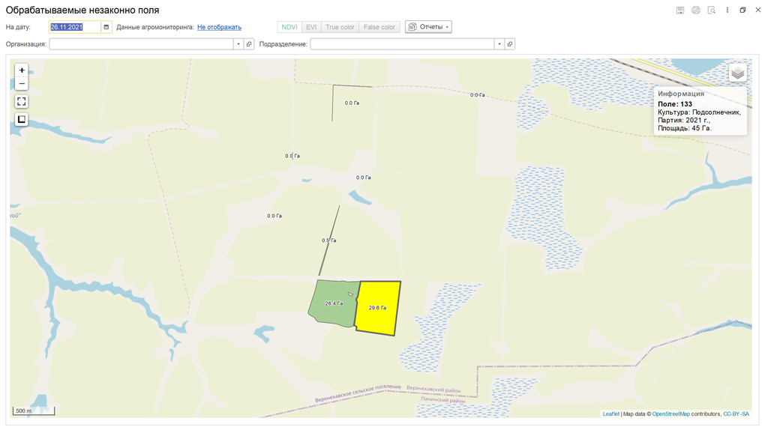The image size is (768, 430).
Task: Open the Leaflet attribution link
Action: click(x=610, y=414)
